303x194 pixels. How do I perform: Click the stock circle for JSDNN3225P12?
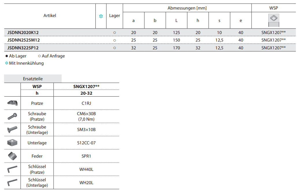pyautogui.click(x=114, y=48)
